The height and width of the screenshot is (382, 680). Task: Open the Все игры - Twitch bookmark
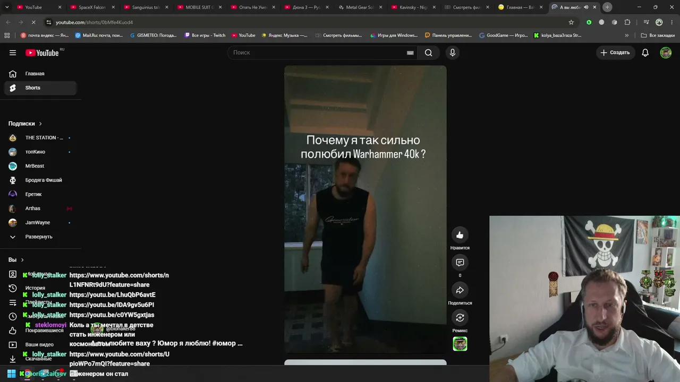[205, 36]
